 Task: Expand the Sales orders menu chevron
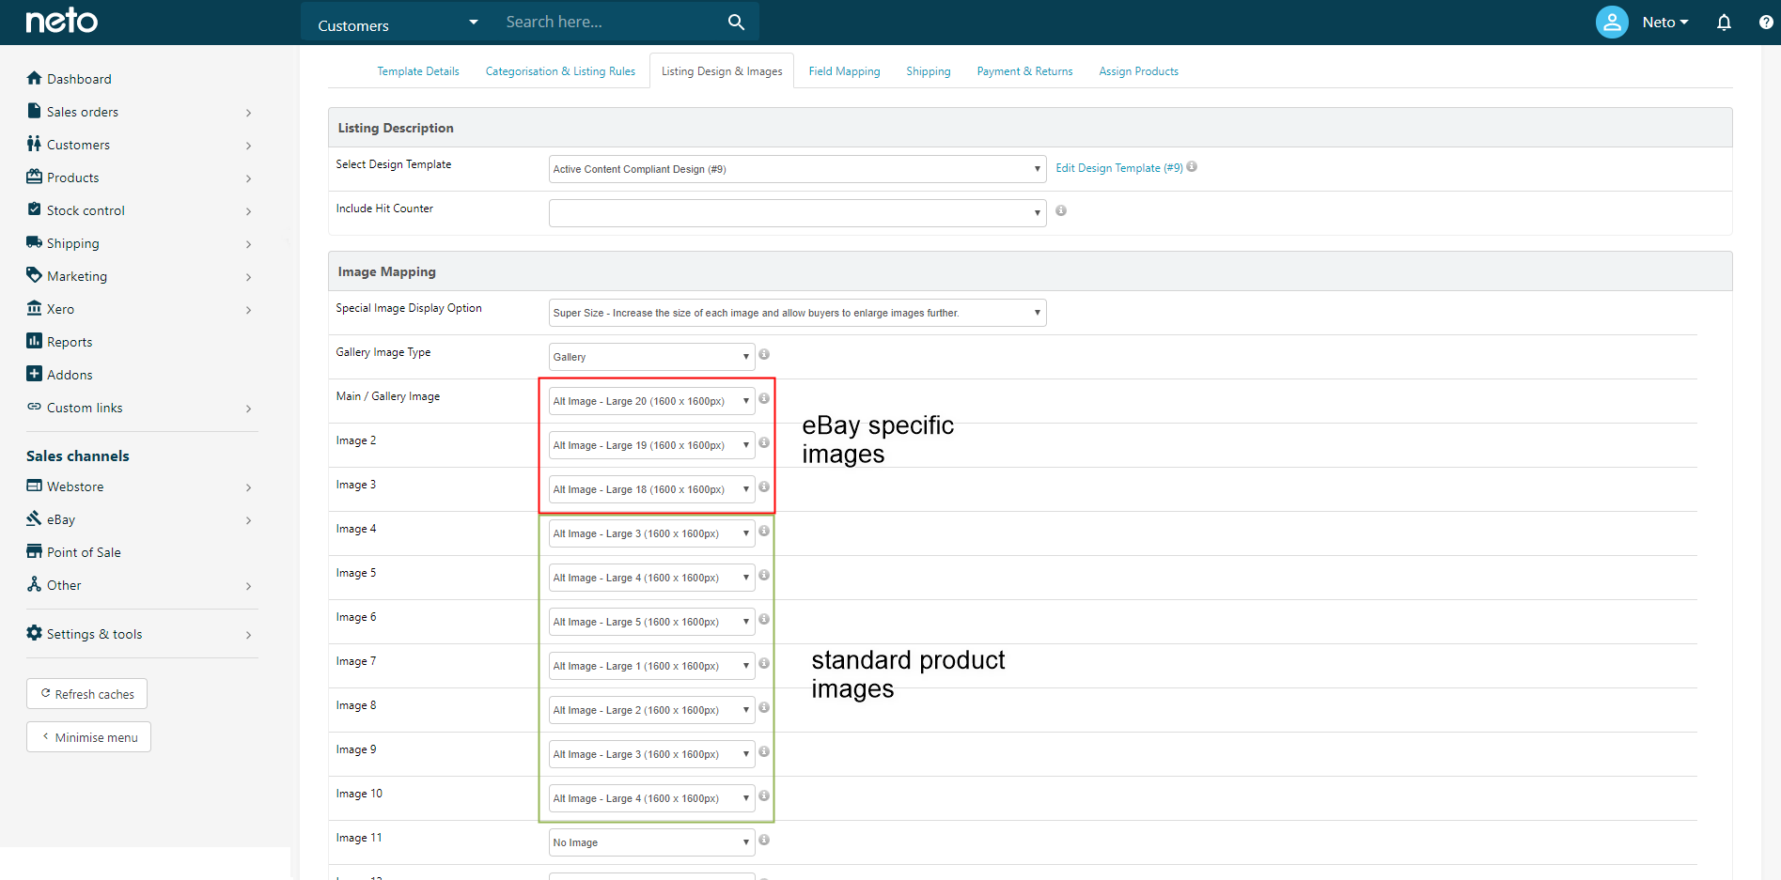248,113
